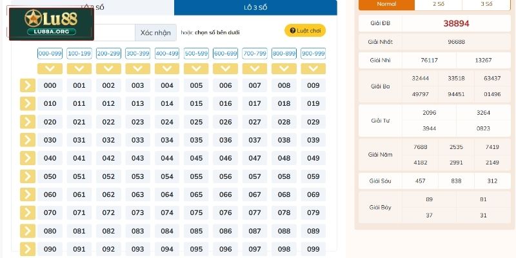The width and height of the screenshot is (516, 258).
Task: Click the yellow arrow beside row 060
Action: point(28,194)
